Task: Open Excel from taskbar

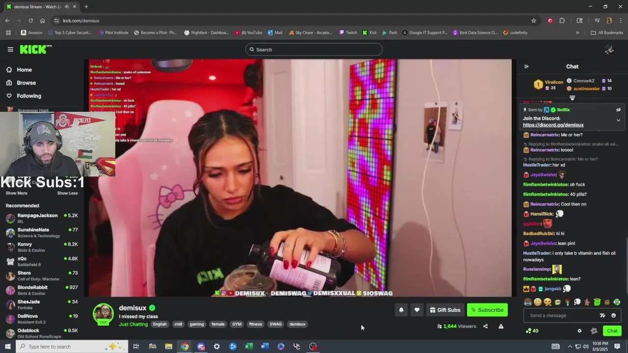Action: click(249, 347)
